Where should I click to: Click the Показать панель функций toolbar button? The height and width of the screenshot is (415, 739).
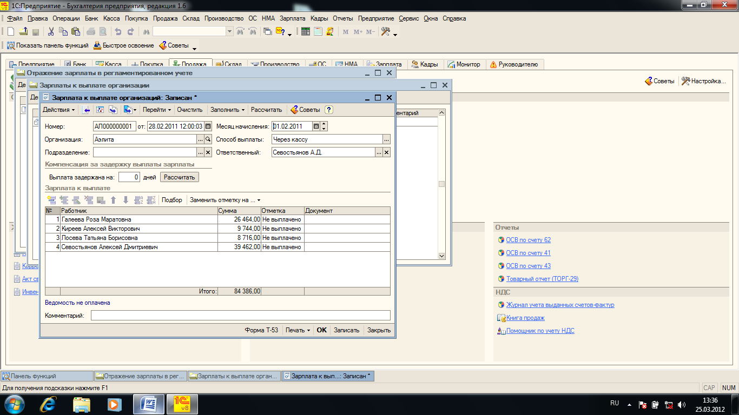coord(47,45)
